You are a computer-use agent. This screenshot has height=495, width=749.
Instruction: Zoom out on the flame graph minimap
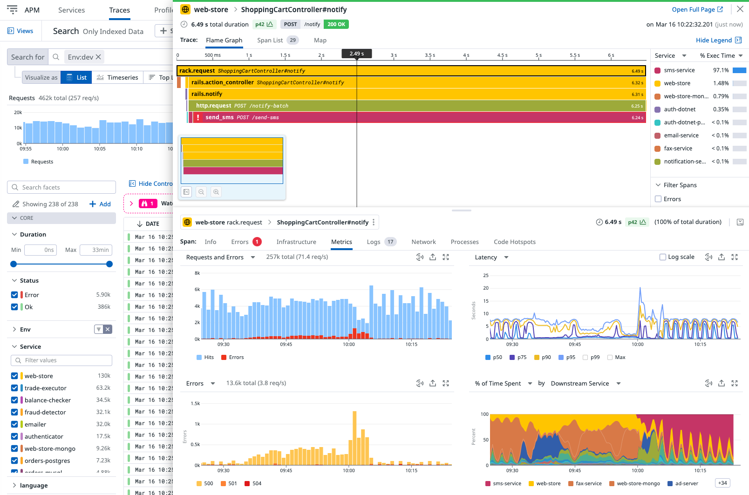pyautogui.click(x=201, y=191)
